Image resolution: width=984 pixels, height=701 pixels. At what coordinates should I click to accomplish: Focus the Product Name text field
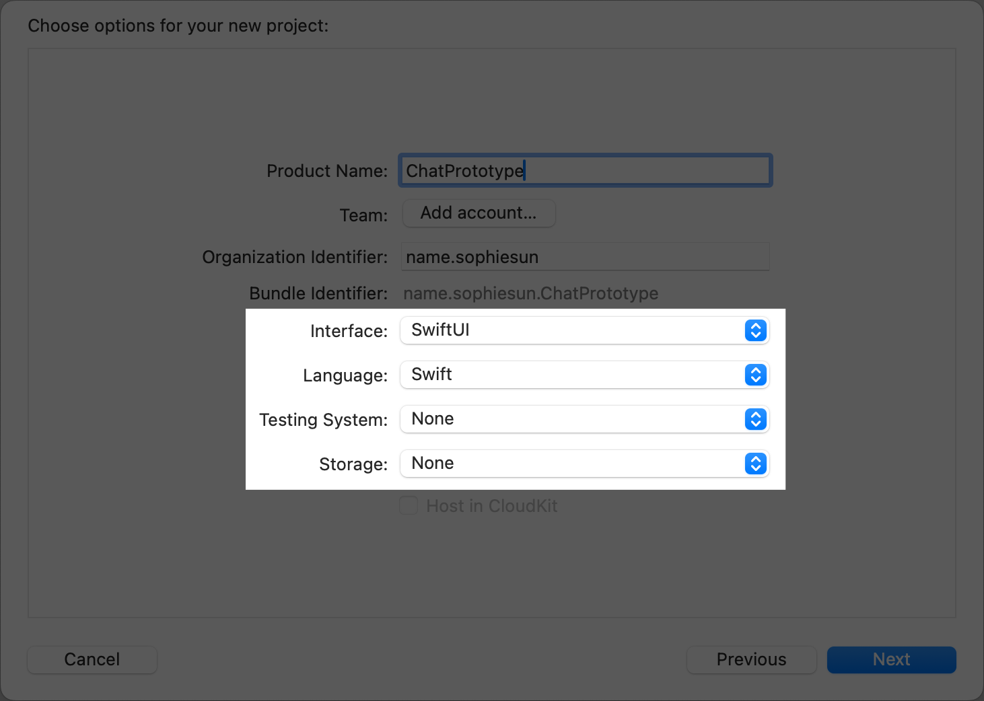click(584, 171)
